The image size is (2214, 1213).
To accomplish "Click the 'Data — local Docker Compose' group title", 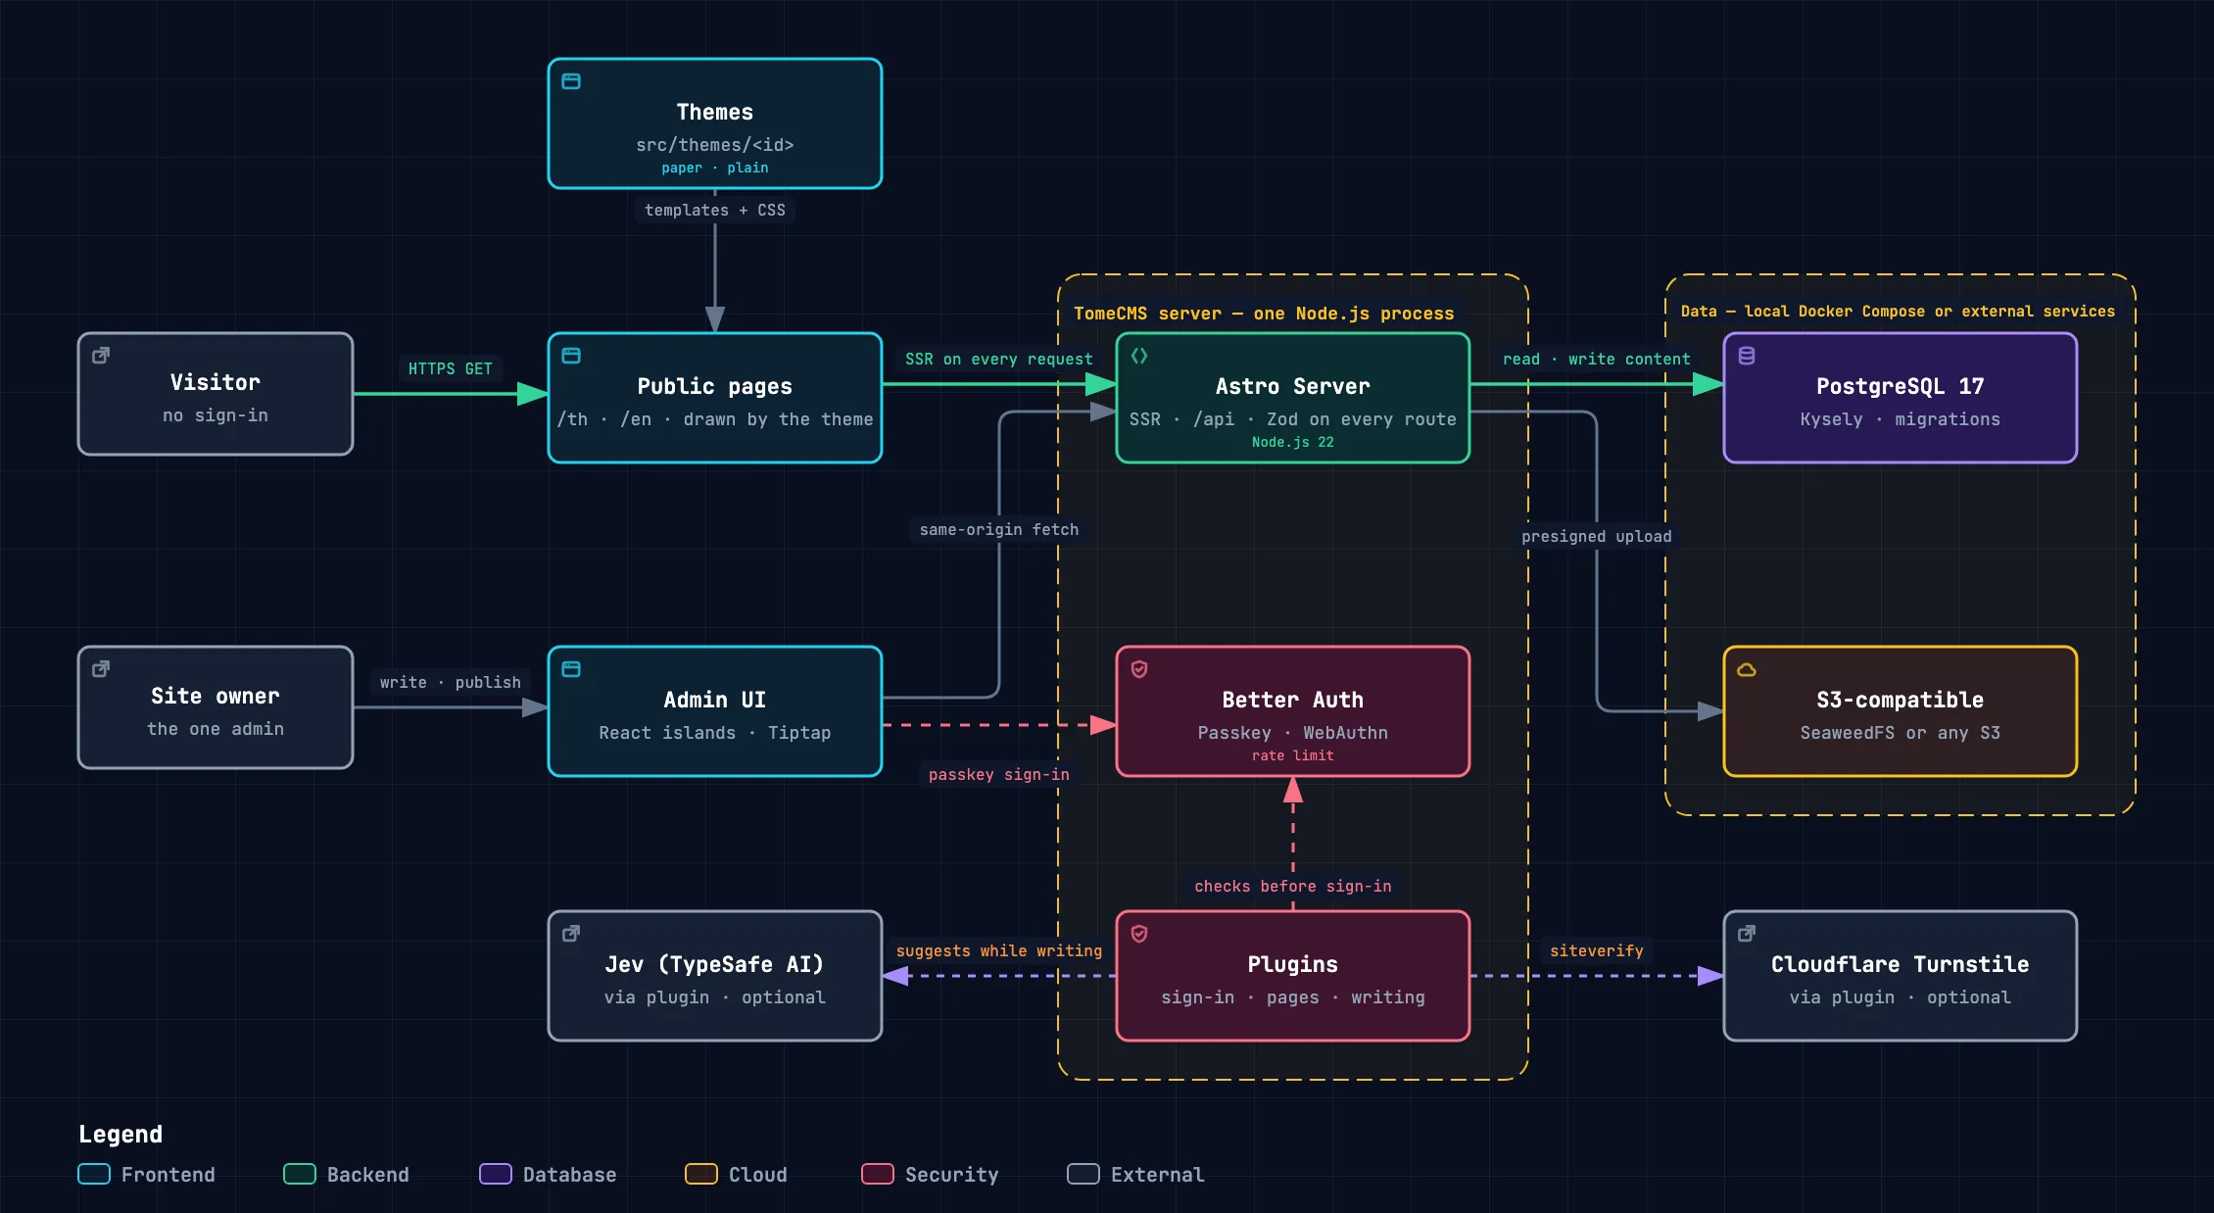I will click(x=1898, y=311).
